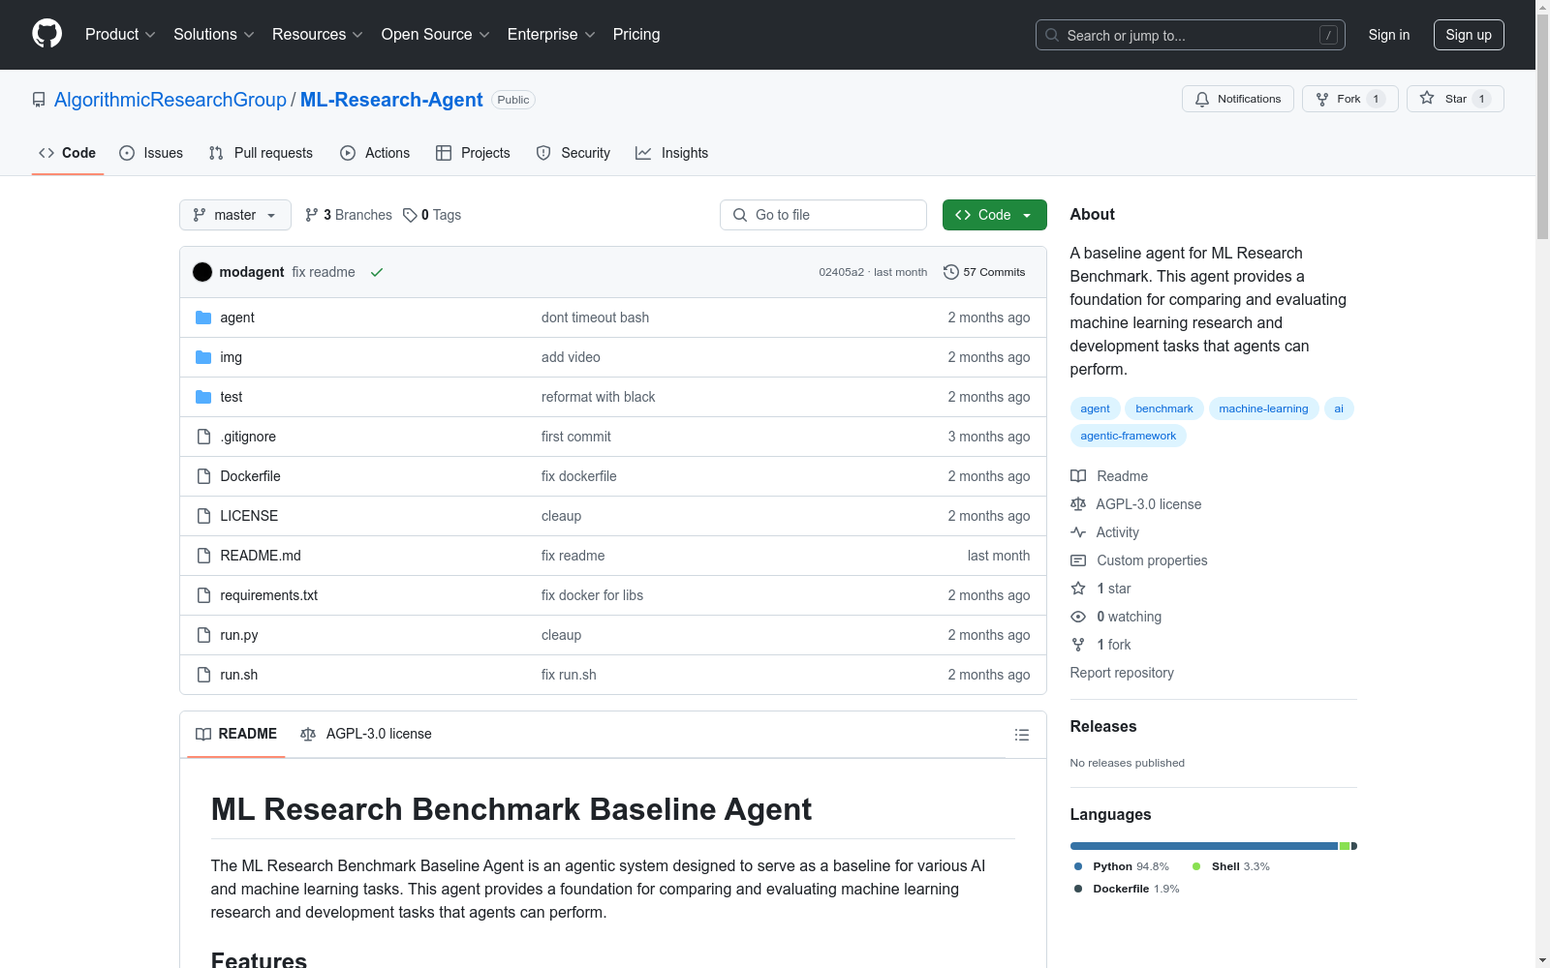Viewport: 1550px width, 968px height.
Task: Click the GitHub logo icon
Action: 46,34
